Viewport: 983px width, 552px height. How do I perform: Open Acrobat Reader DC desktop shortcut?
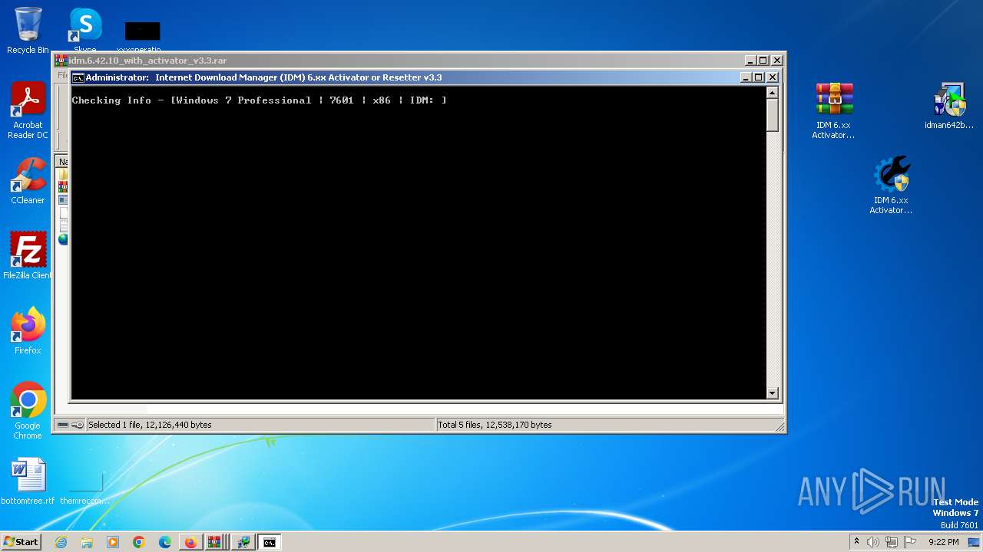[x=28, y=110]
